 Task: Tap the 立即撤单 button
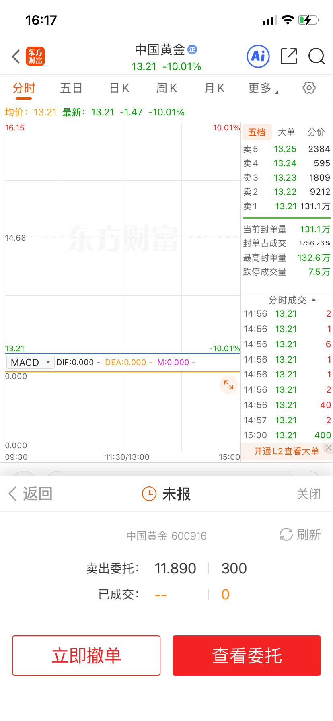(x=86, y=655)
